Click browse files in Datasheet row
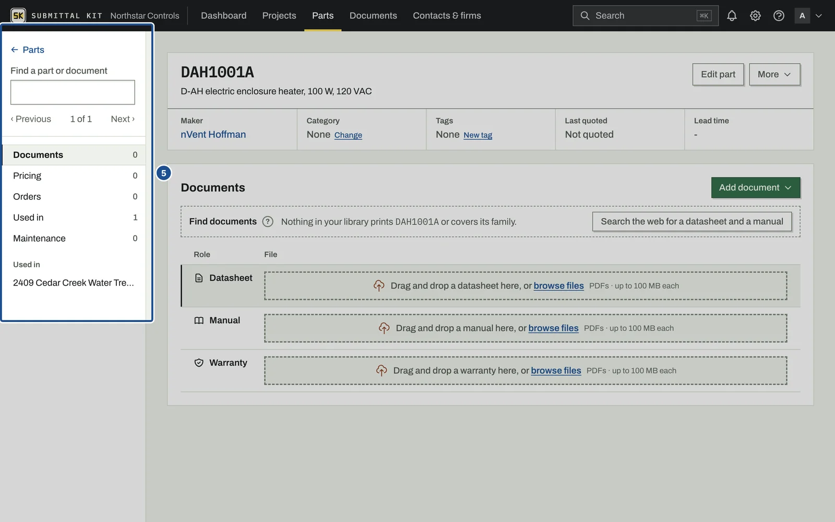The image size is (835, 522). [x=558, y=286]
